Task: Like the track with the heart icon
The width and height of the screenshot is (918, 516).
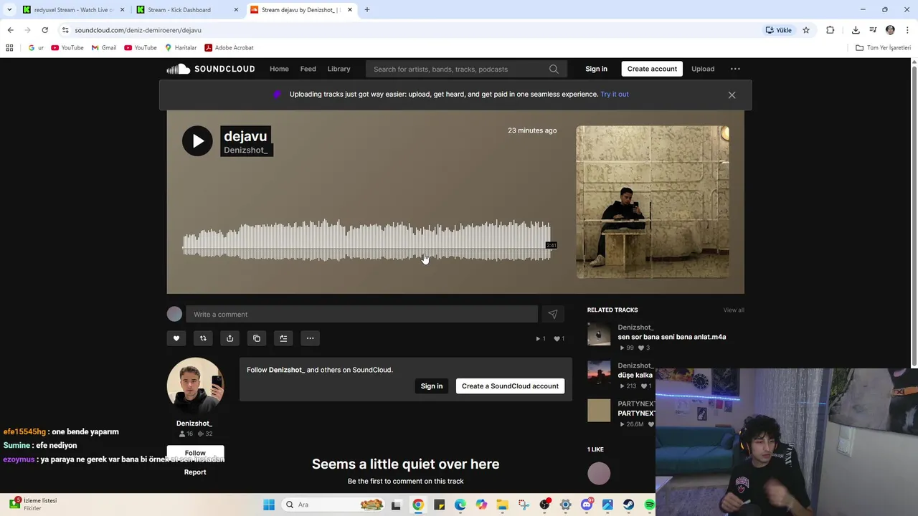Action: (x=176, y=338)
